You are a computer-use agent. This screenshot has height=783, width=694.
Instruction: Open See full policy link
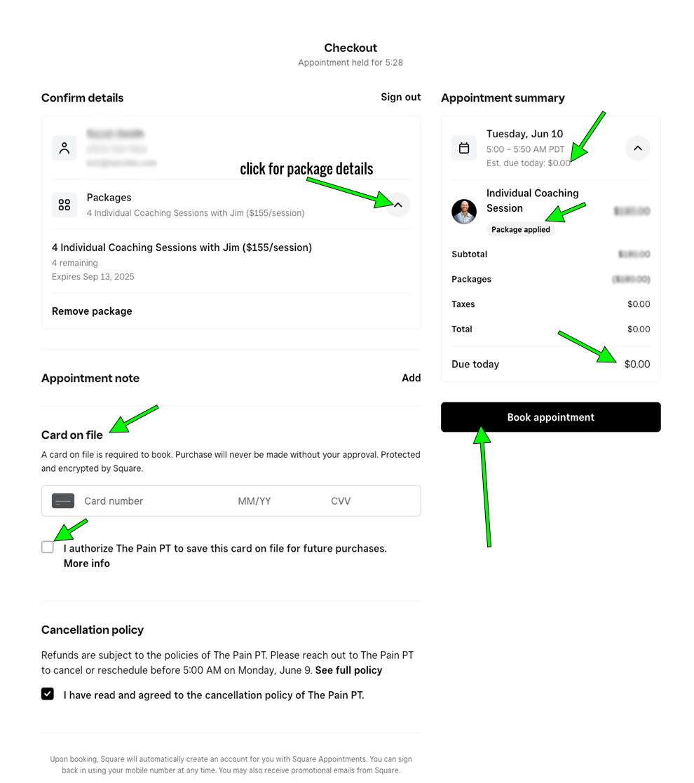coord(348,670)
